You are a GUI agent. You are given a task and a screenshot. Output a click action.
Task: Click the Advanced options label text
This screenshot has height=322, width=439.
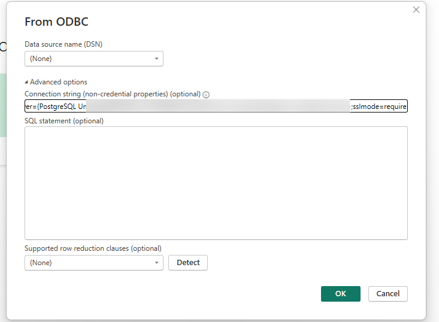click(58, 82)
